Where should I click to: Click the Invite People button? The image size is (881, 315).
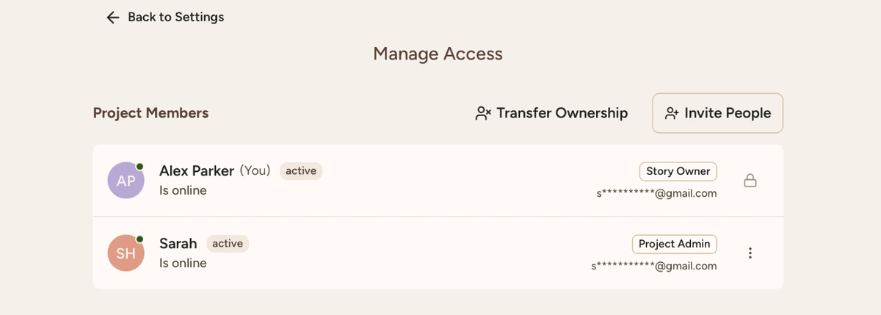click(717, 113)
